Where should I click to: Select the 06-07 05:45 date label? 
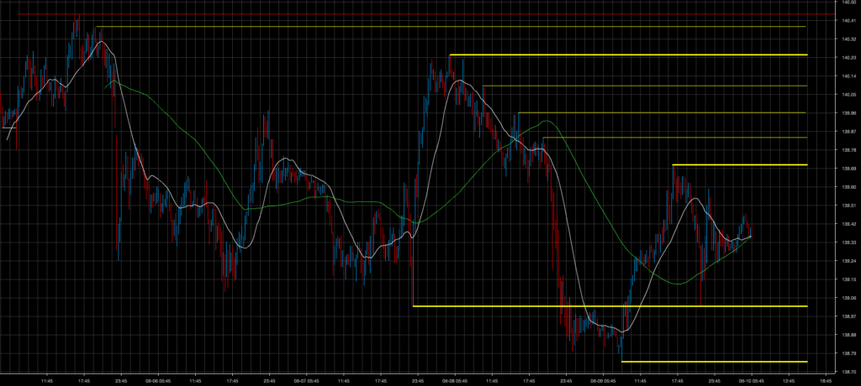point(305,380)
